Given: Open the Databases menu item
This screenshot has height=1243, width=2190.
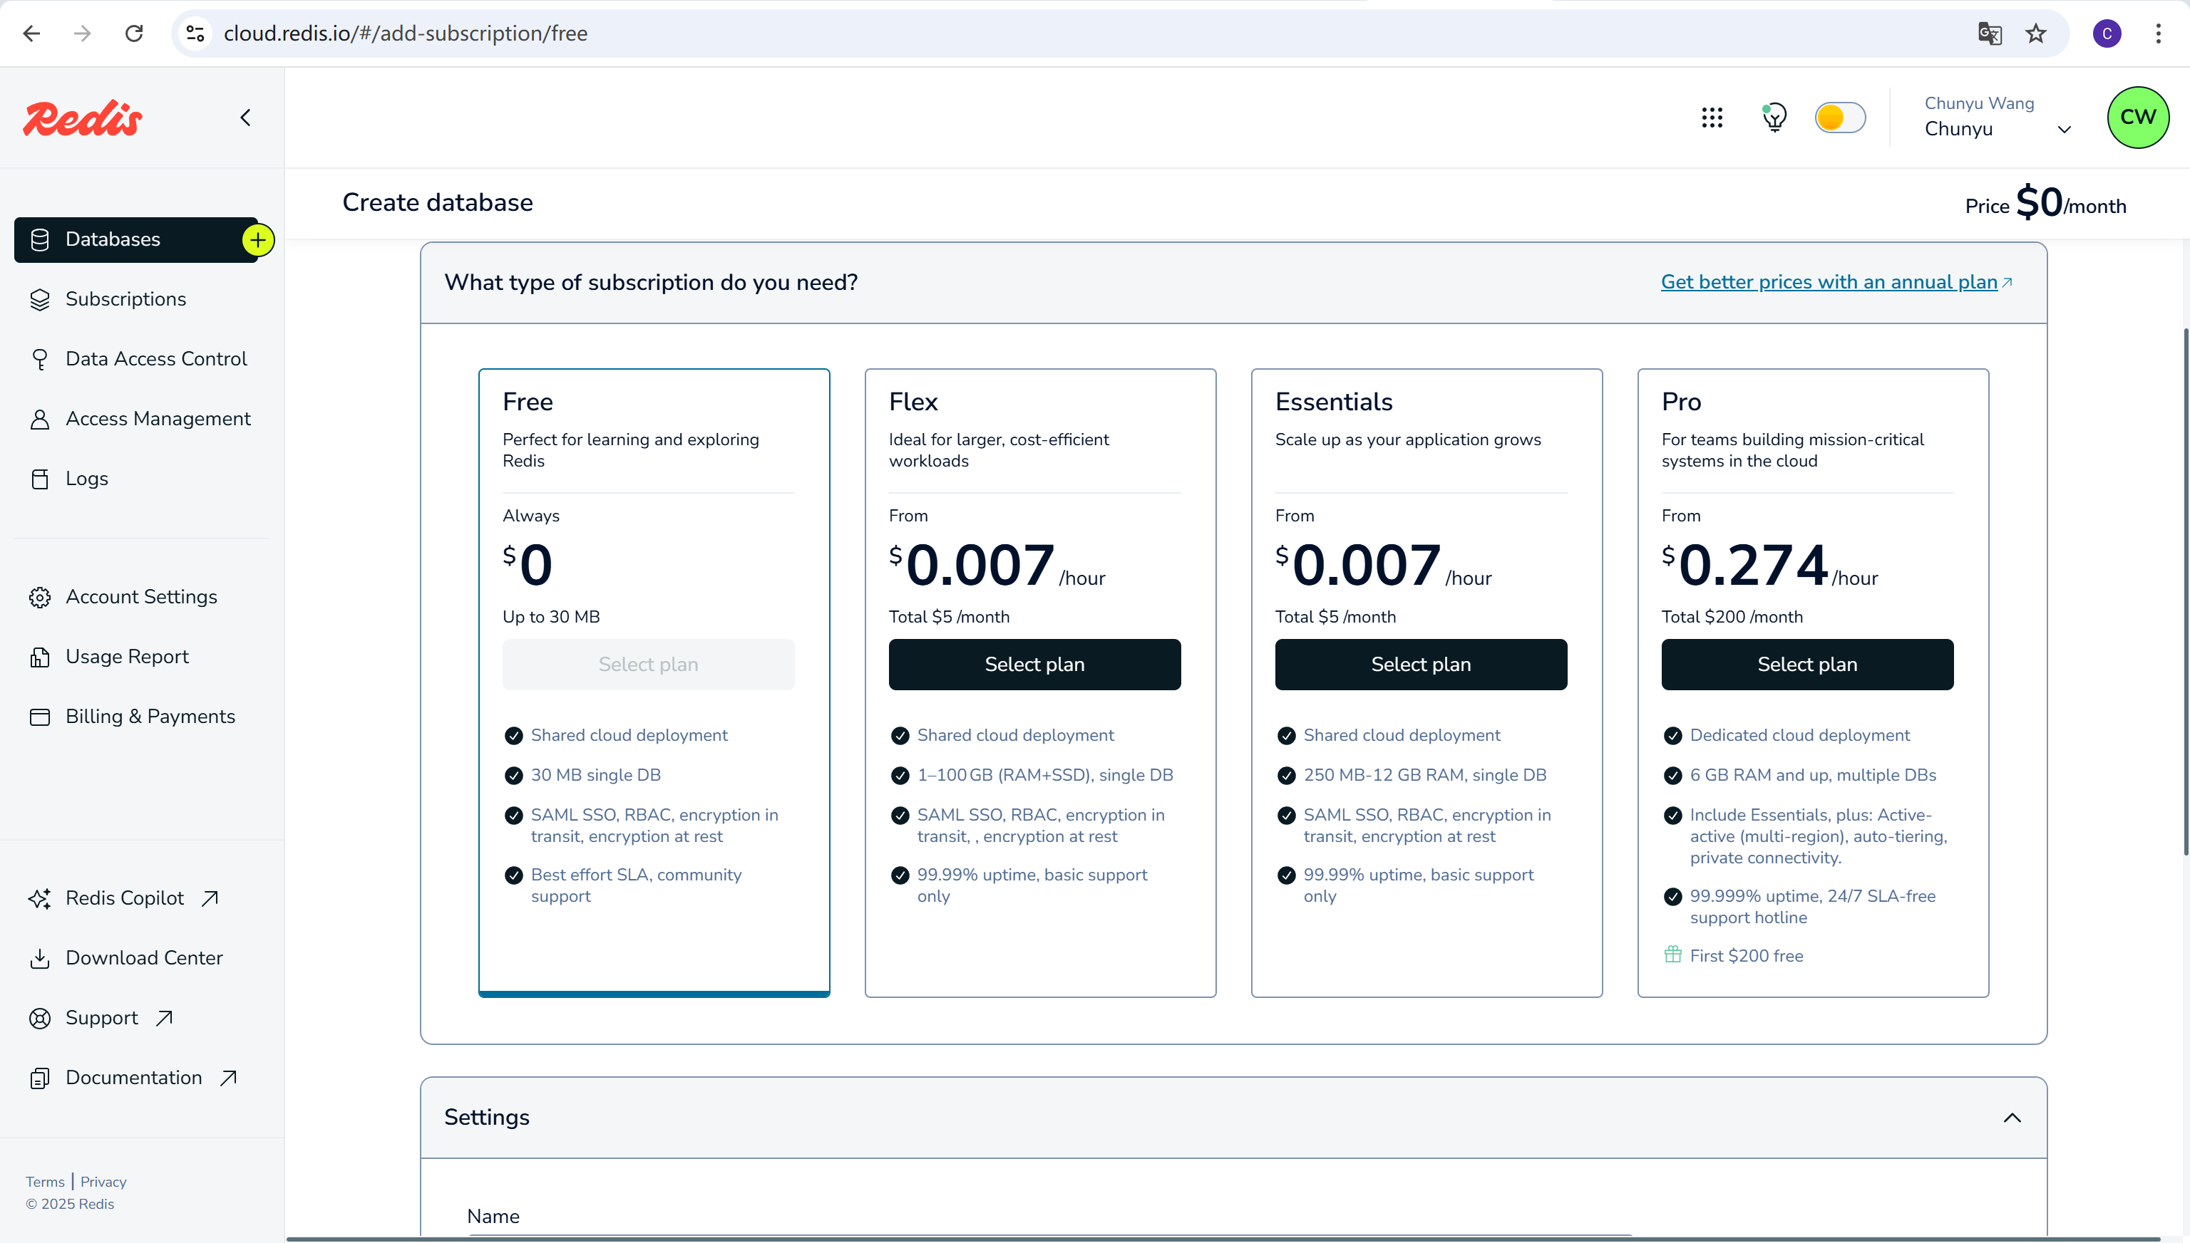Looking at the screenshot, I should 137,240.
